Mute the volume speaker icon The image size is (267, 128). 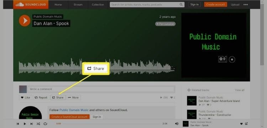click(177, 124)
